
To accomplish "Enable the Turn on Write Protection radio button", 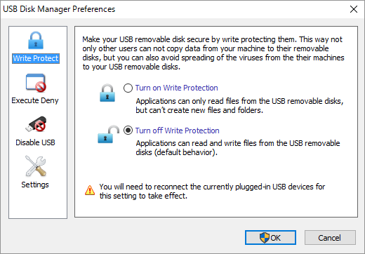I will (x=128, y=88).
